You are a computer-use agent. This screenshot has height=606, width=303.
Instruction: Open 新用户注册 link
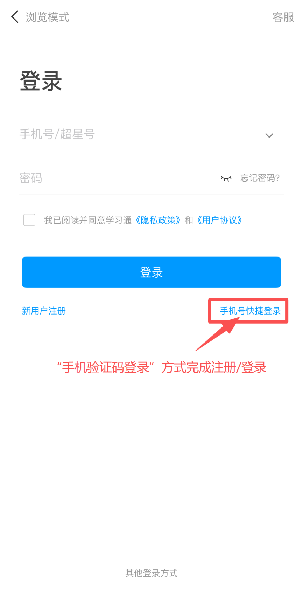point(44,311)
